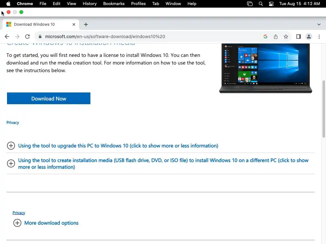The width and height of the screenshot is (326, 244).
Task: Click the underlined Privacy link near bottom
Action: (x=19, y=213)
